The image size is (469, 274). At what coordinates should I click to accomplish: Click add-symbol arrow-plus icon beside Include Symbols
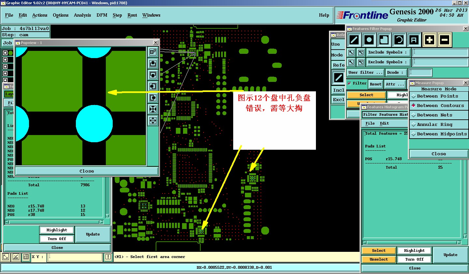click(361, 52)
